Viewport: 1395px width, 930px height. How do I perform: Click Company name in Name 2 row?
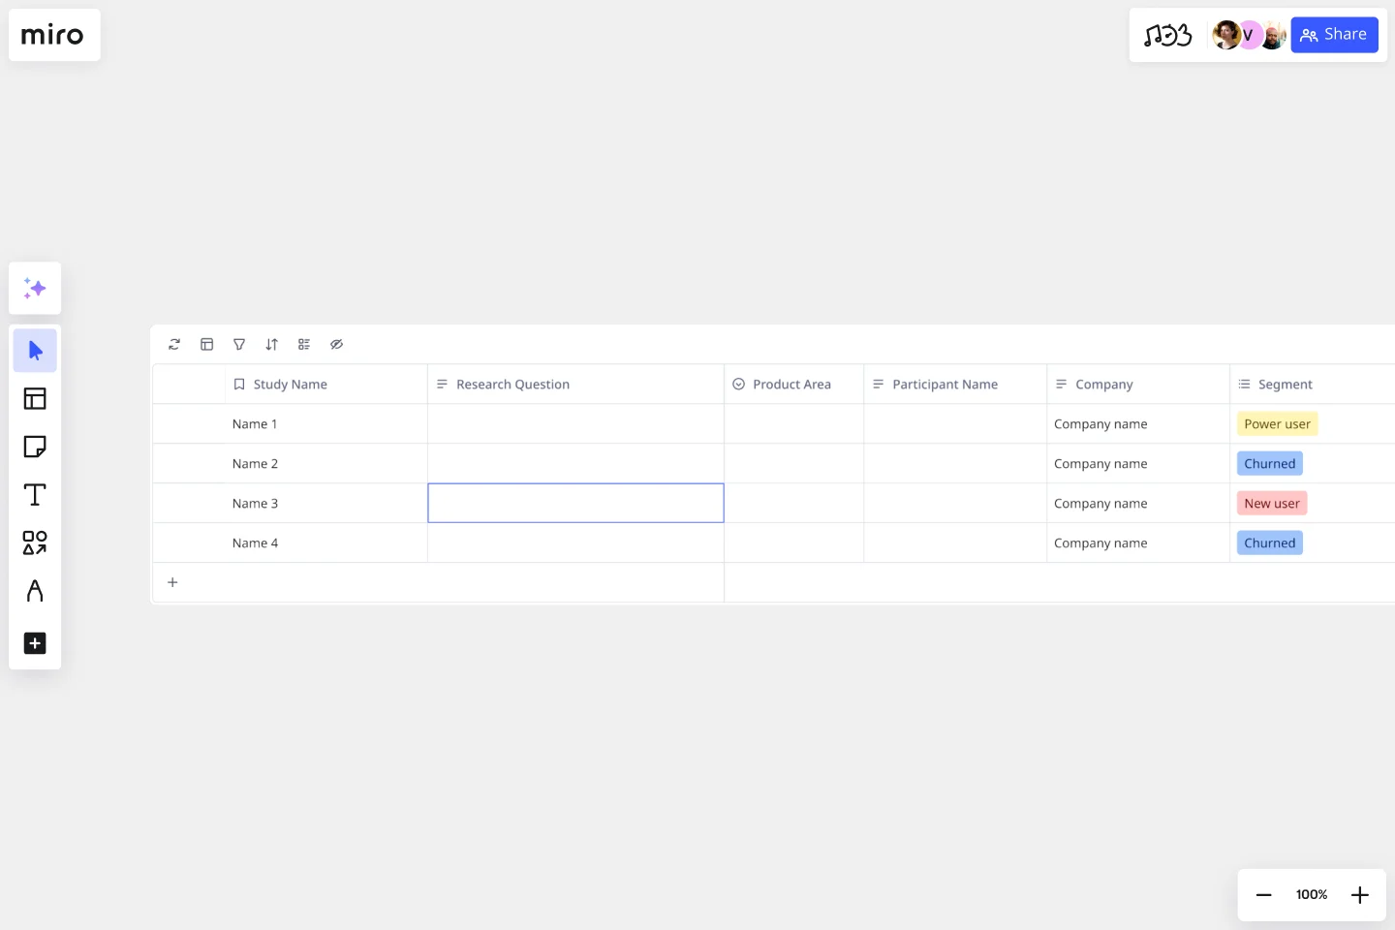(x=1100, y=464)
